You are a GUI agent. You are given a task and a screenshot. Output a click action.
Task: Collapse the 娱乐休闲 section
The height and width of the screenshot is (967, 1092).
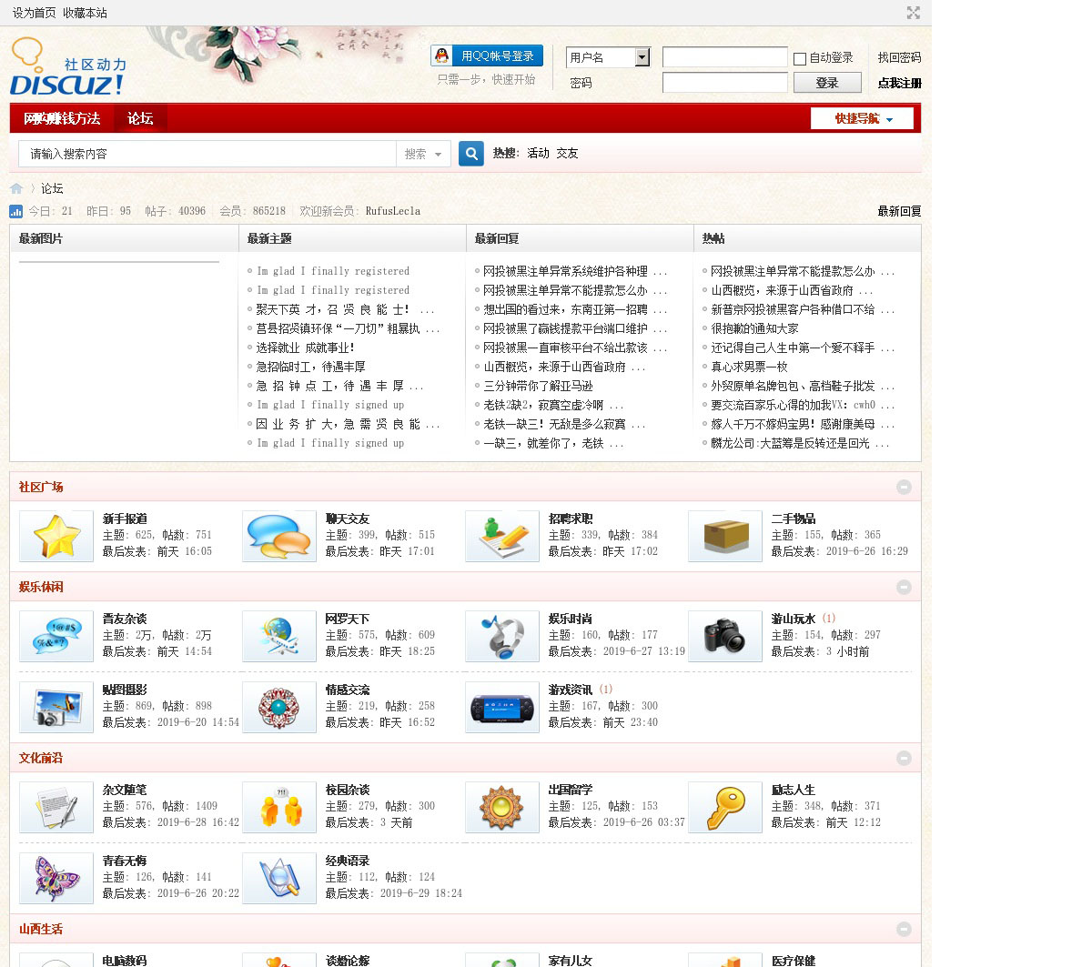904,587
